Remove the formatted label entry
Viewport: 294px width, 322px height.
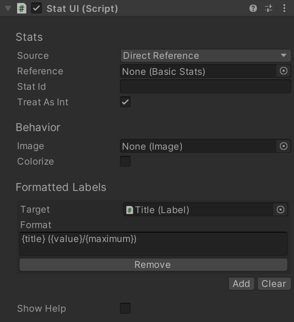coord(153,265)
